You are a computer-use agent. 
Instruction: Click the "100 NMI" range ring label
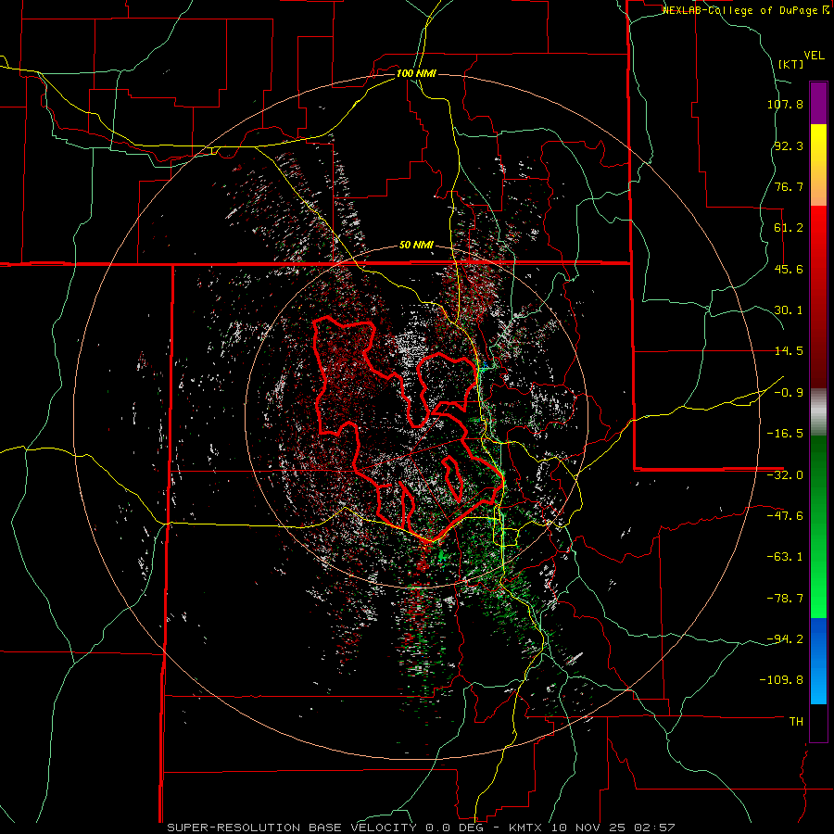click(416, 73)
